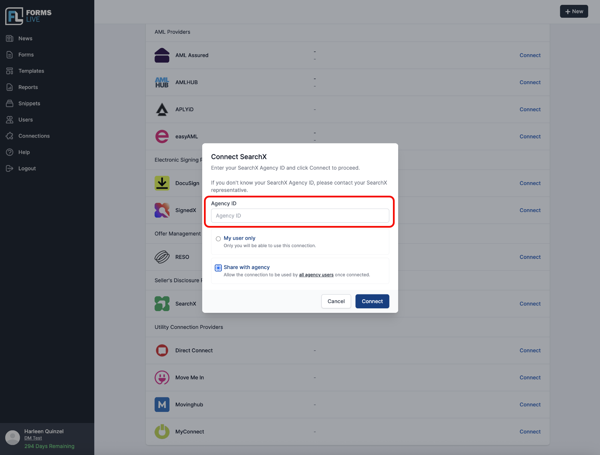Click the AML Providers section heading
Image resolution: width=600 pixels, height=455 pixels.
[172, 32]
